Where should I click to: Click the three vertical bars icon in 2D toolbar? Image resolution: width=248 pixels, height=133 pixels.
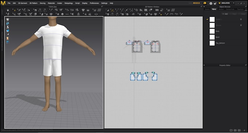tap(157, 10)
